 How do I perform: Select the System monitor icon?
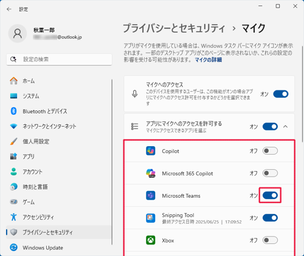[x=13, y=96]
